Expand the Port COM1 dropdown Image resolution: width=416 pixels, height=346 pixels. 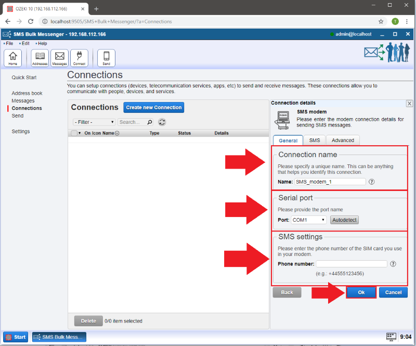(x=309, y=220)
